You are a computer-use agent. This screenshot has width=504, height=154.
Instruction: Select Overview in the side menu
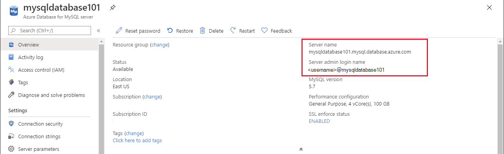pos(49,45)
